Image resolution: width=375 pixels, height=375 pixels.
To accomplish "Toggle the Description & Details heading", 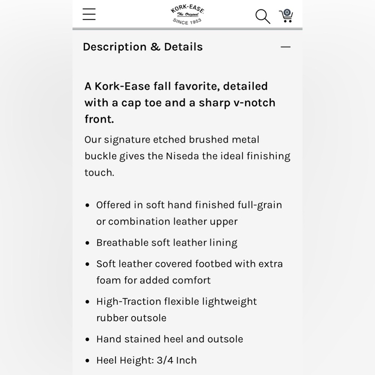I will [x=143, y=47].
